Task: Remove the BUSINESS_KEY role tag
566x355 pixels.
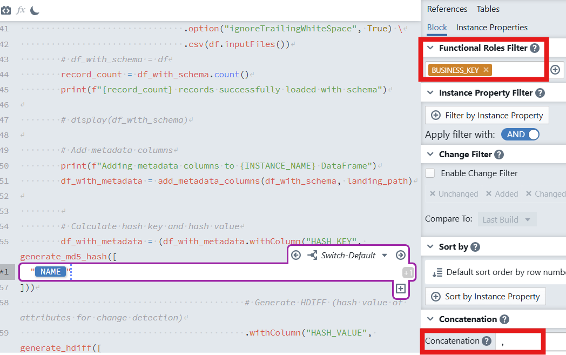Action: [x=486, y=70]
